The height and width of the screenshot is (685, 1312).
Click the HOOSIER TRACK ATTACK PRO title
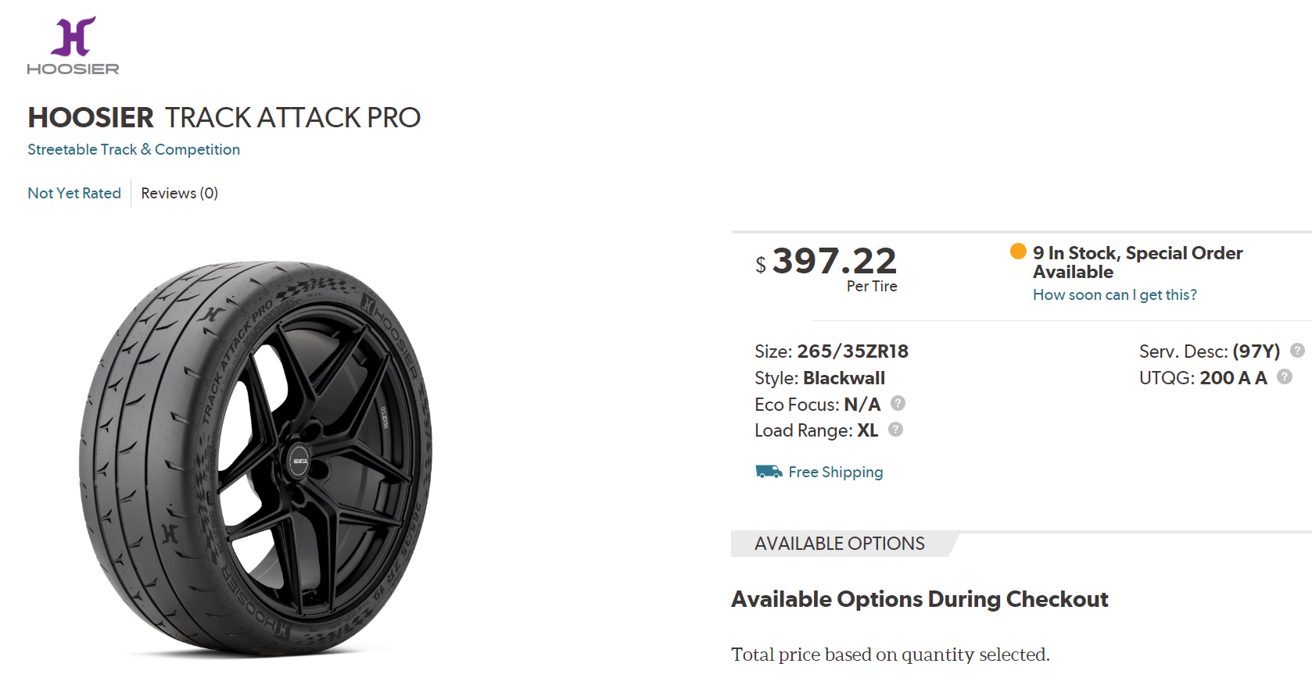tap(224, 117)
